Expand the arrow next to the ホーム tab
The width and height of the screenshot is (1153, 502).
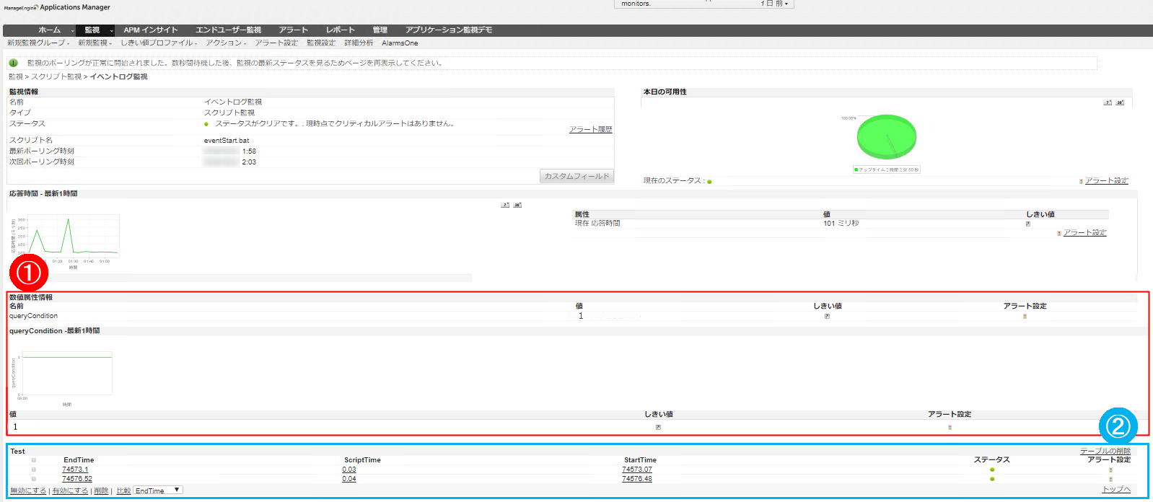[72, 31]
